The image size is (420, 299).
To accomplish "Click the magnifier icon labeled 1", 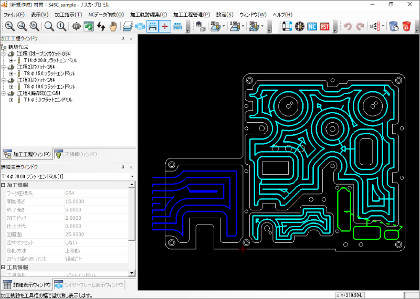I will [61, 26].
